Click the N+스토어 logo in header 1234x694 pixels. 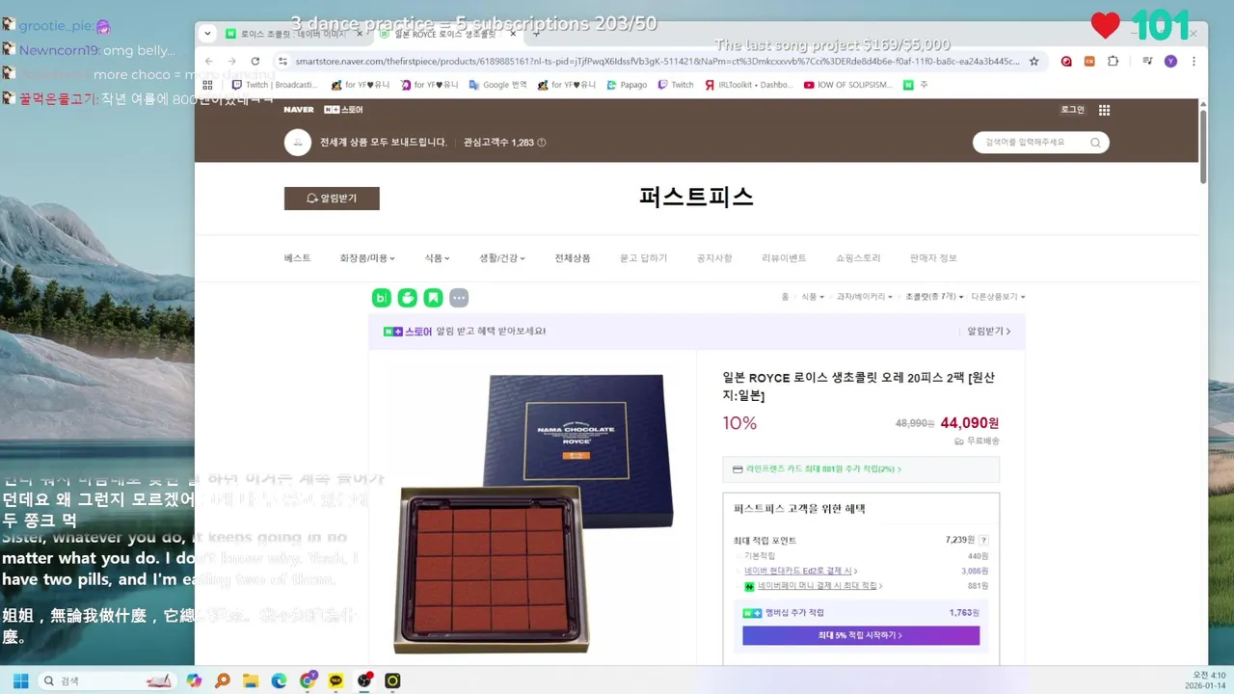point(344,110)
